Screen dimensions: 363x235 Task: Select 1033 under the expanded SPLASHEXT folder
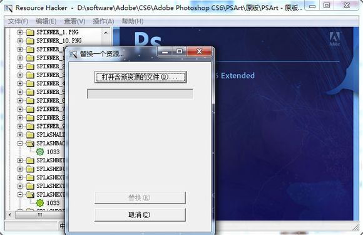(x=53, y=203)
